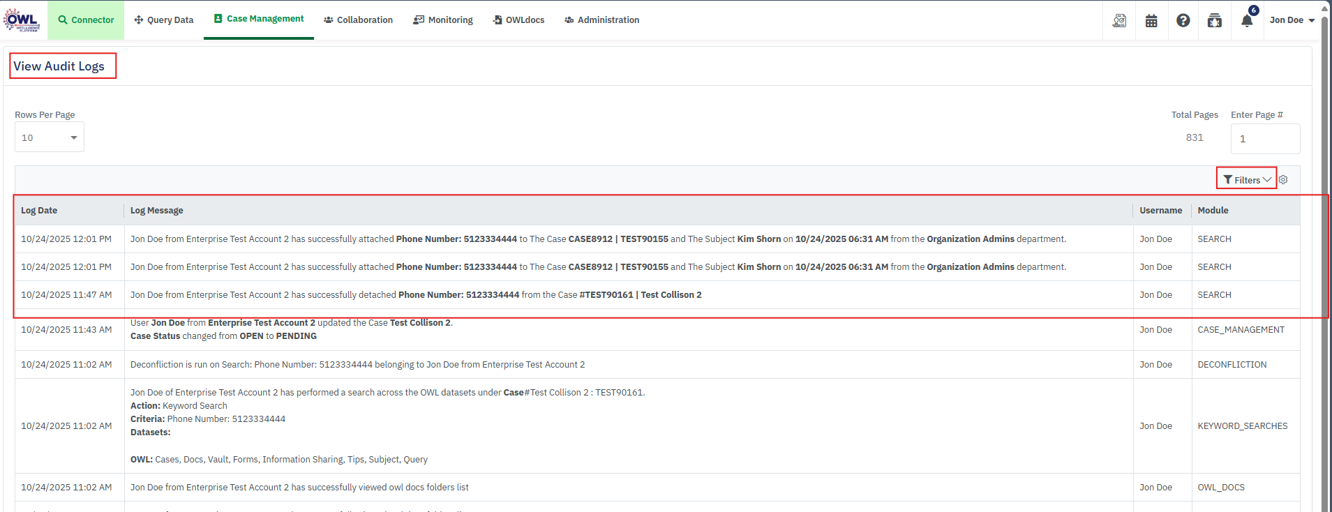Open the bug report icon
The image size is (1332, 512).
1215,20
